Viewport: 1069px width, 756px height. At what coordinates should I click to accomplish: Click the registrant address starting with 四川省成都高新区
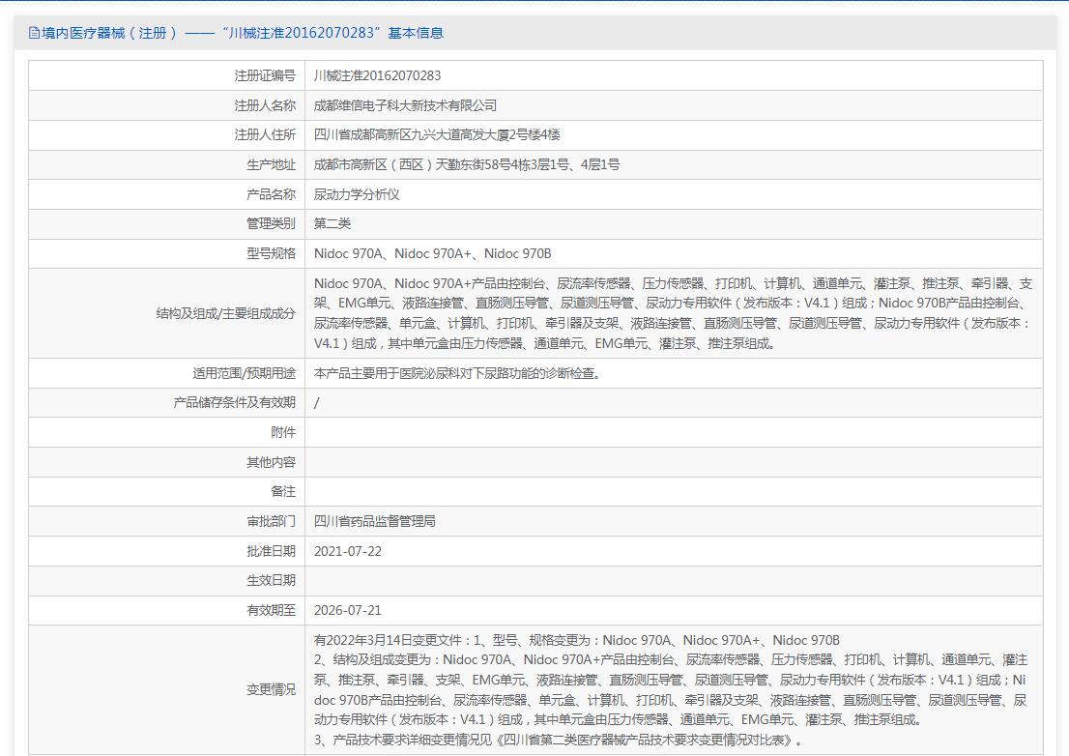[x=437, y=134]
